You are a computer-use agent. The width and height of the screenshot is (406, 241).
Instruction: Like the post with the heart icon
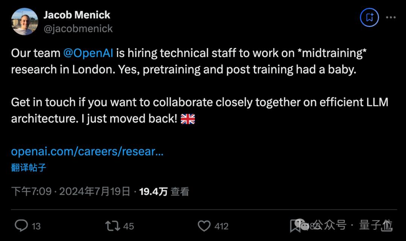[204, 226]
